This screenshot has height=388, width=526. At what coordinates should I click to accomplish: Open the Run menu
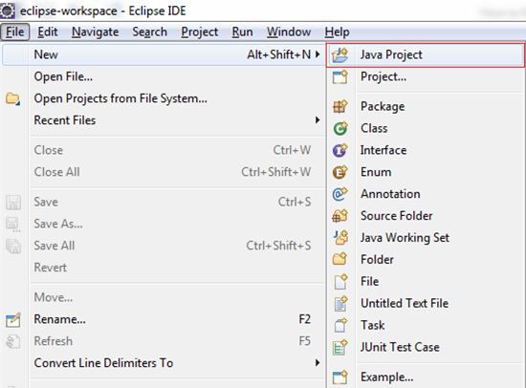point(243,32)
